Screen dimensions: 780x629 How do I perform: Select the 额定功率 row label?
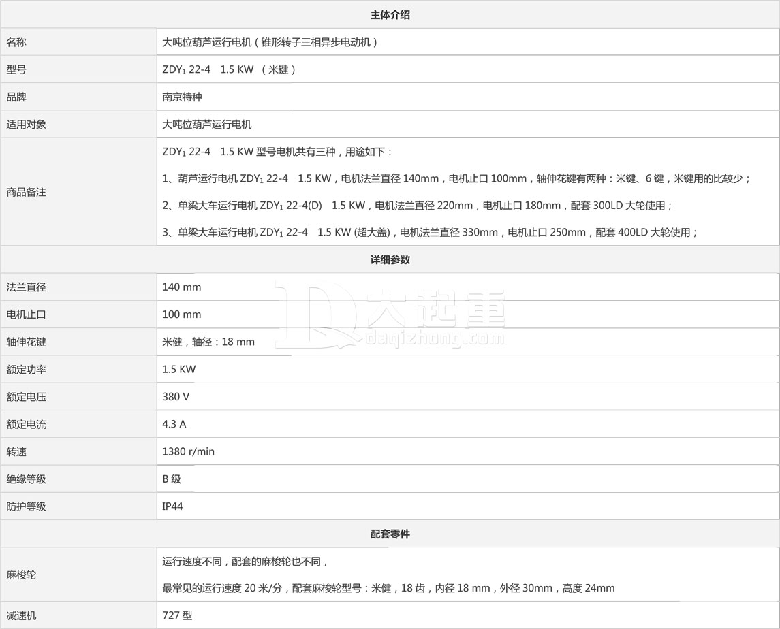27,370
